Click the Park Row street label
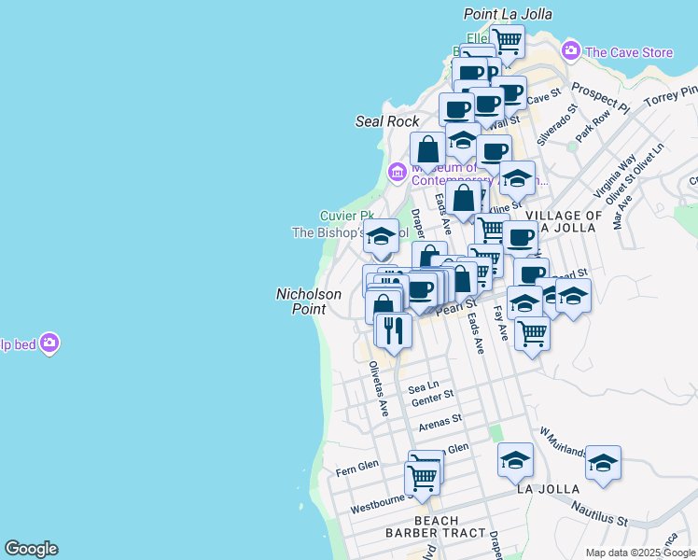 (x=593, y=126)
